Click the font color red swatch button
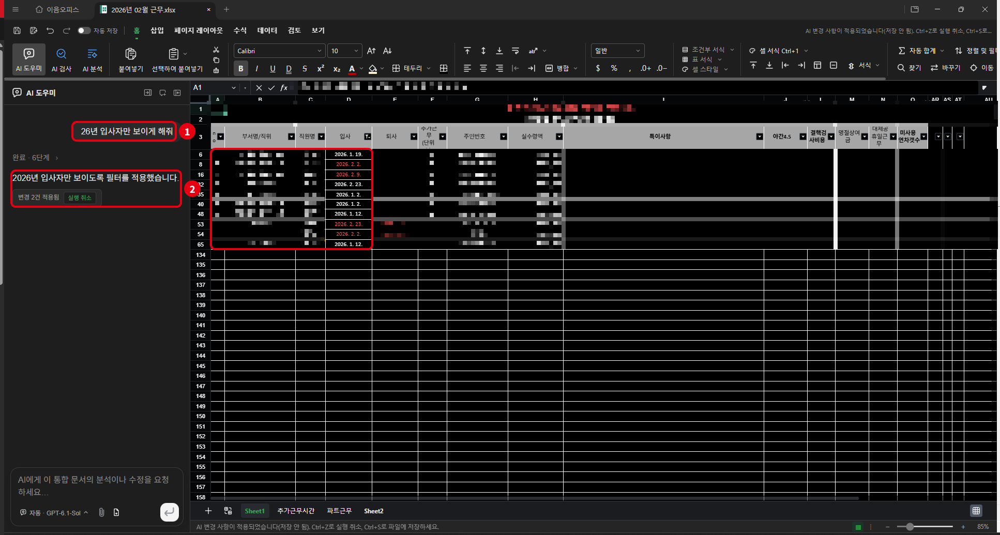This screenshot has height=535, width=1000. coord(352,68)
